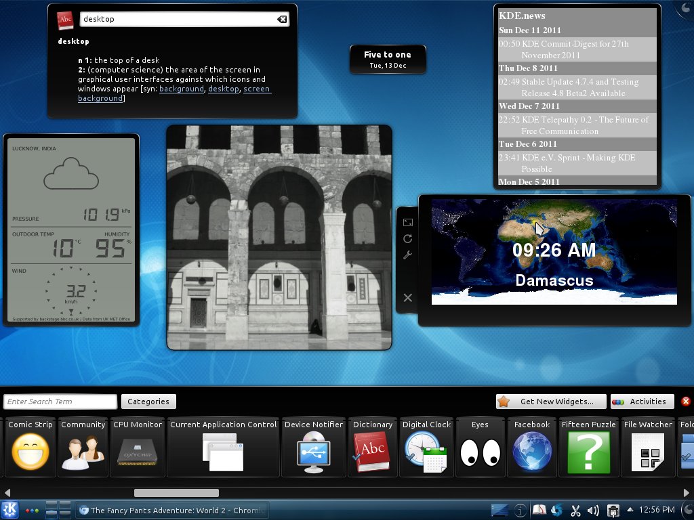Viewport: 694px width, 520px height.
Task: Open KDE e.V. Sprint news item
Action: click(577, 163)
